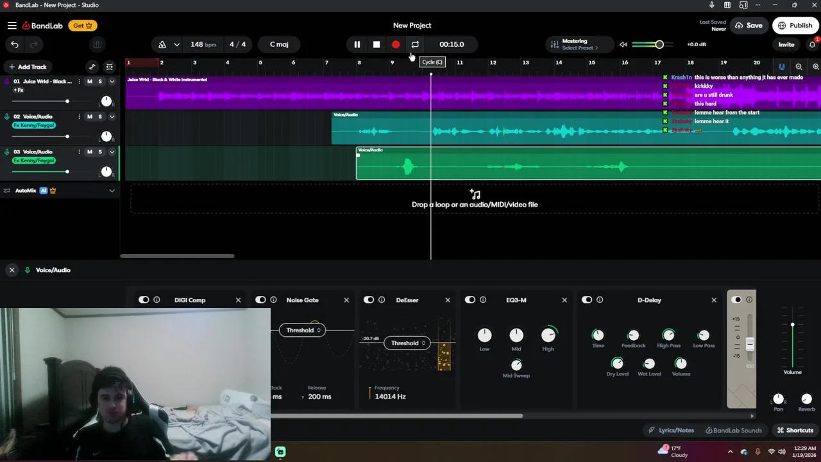Screen dimensions: 821x462
Task: Toggle Noise Gate effect on/off
Action: pyautogui.click(x=260, y=300)
